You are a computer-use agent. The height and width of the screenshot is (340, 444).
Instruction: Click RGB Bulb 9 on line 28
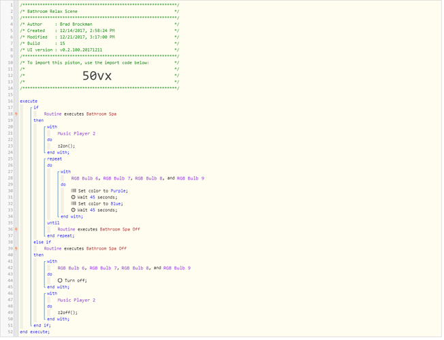pos(191,178)
